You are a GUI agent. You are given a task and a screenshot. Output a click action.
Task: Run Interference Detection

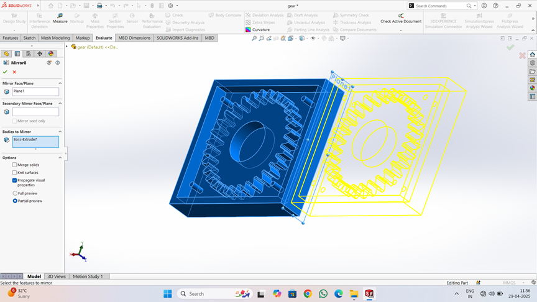39,21
